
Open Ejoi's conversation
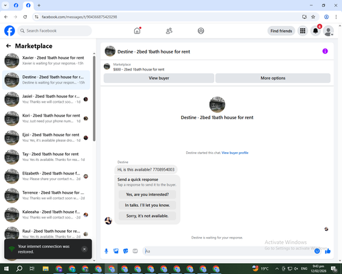click(x=47, y=138)
